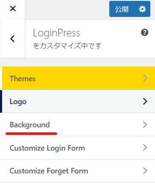Viewport: 155px width, 184px height.
Task: Click the 公開 publish button
Action: pyautogui.click(x=122, y=9)
